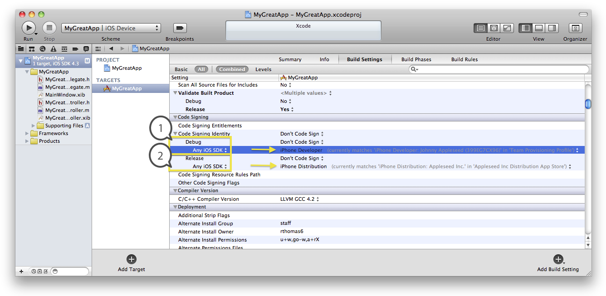This screenshot has height=296, width=606.
Task: Switch to the Build Settings tab
Action: pos(364,59)
